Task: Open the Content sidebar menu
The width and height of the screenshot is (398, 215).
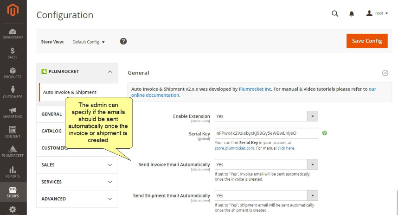Action: [x=13, y=132]
